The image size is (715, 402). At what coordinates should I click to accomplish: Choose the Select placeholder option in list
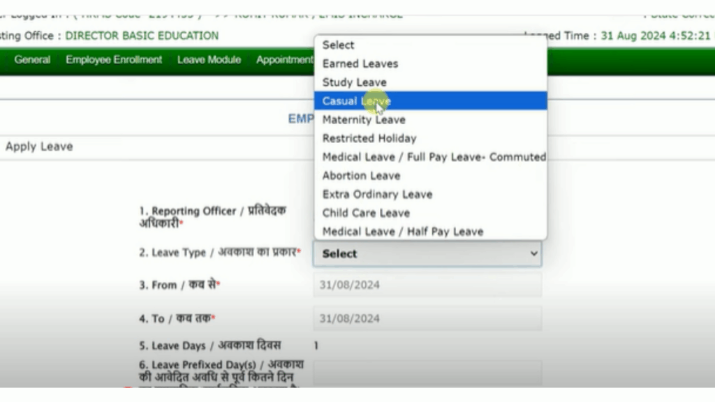[430, 45]
